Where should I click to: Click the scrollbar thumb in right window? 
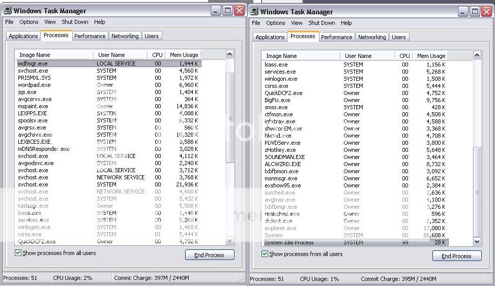[477, 192]
